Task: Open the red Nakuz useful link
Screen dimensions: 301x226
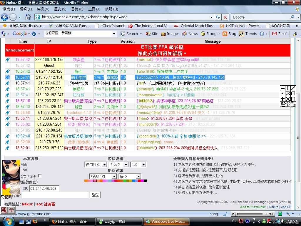Action: (x=27, y=204)
